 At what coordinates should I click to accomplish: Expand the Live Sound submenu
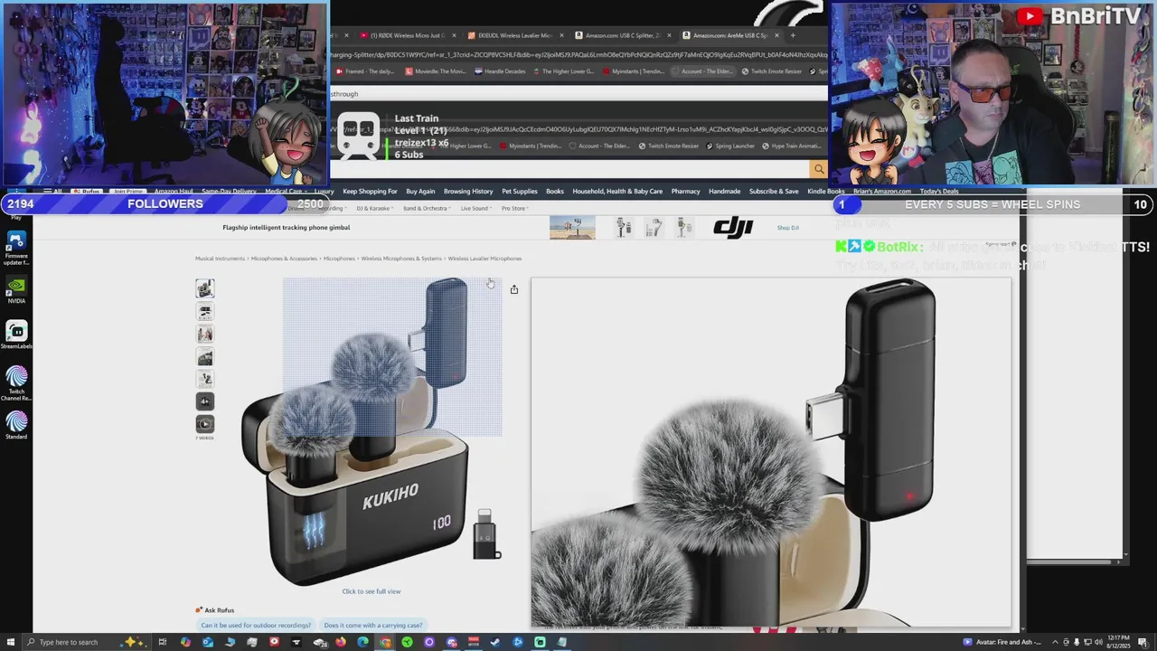point(475,209)
